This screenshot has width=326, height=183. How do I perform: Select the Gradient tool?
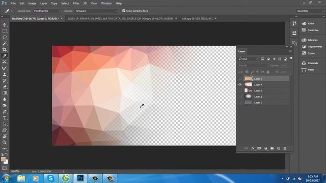coord(5,93)
